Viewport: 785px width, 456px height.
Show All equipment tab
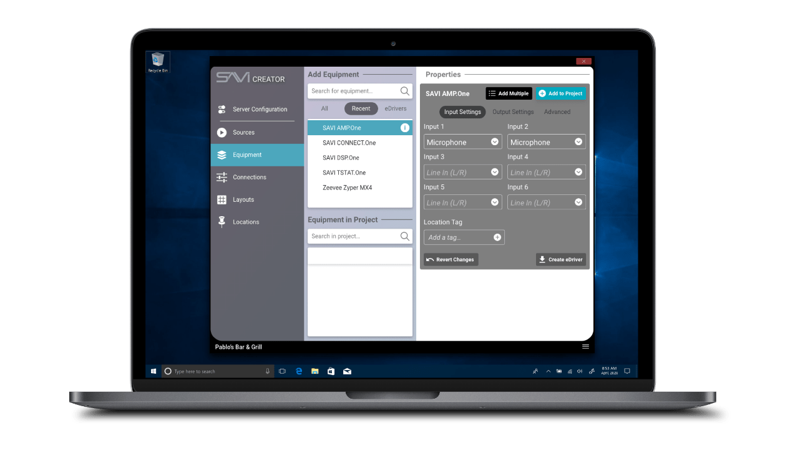tap(324, 108)
